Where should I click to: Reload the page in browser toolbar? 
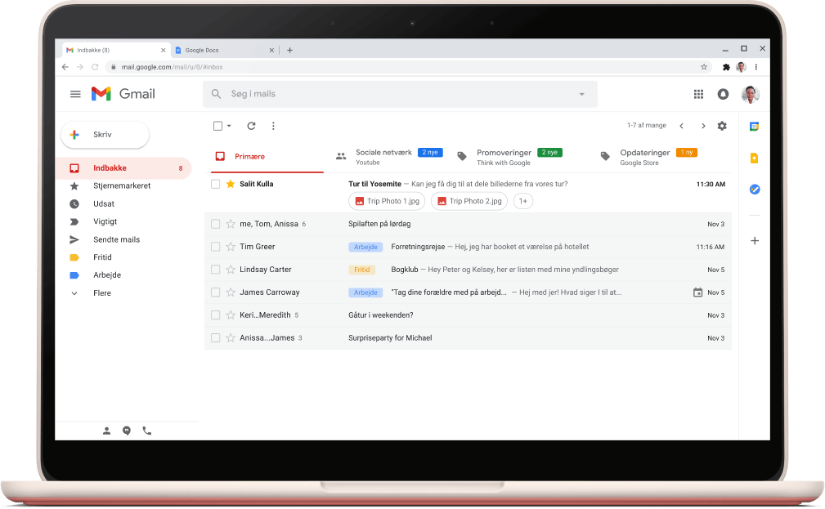95,67
